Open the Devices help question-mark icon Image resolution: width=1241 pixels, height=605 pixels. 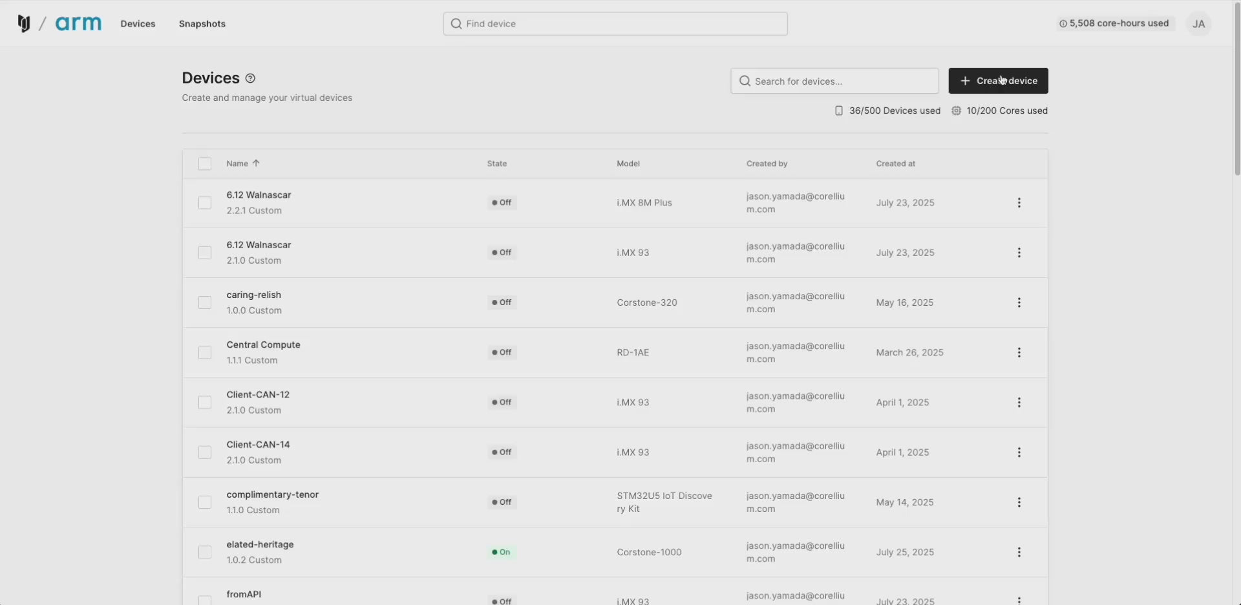click(x=250, y=78)
